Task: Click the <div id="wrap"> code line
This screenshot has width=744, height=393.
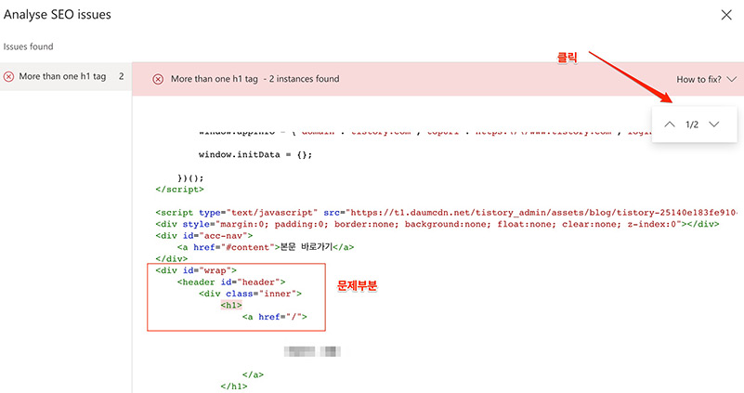Action: [196, 270]
